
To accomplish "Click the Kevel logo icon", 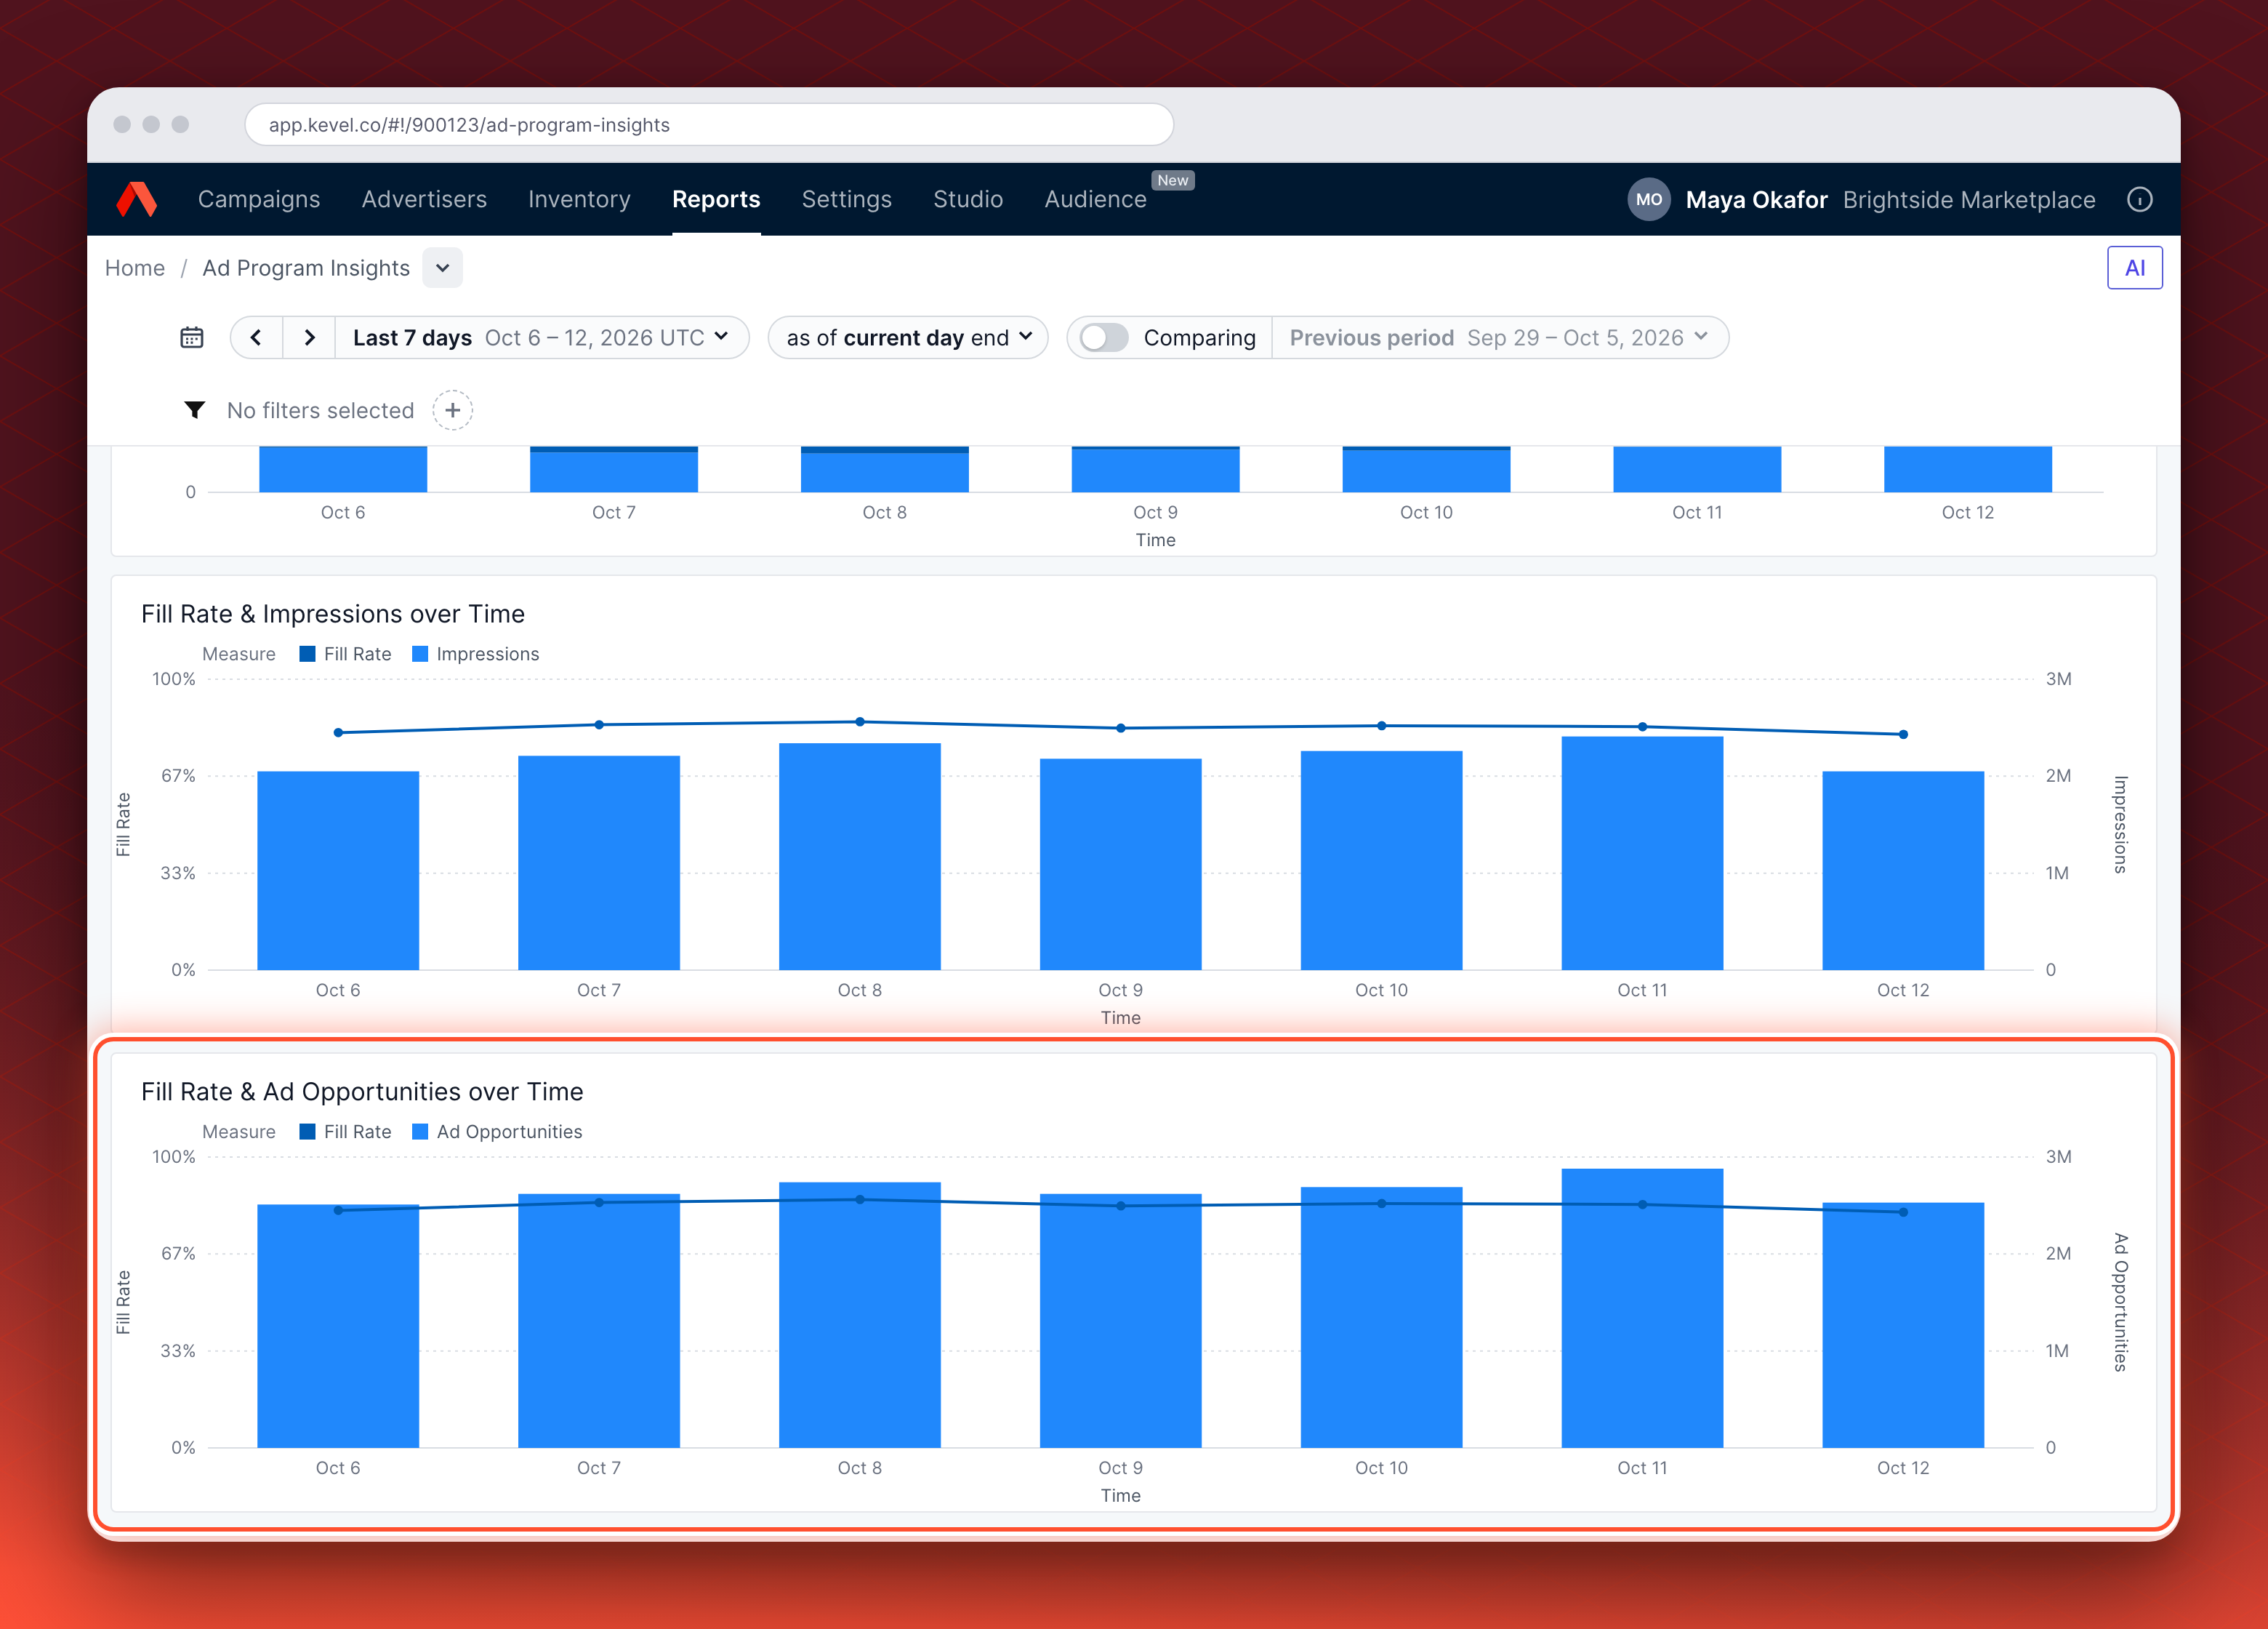I will 137,199.
